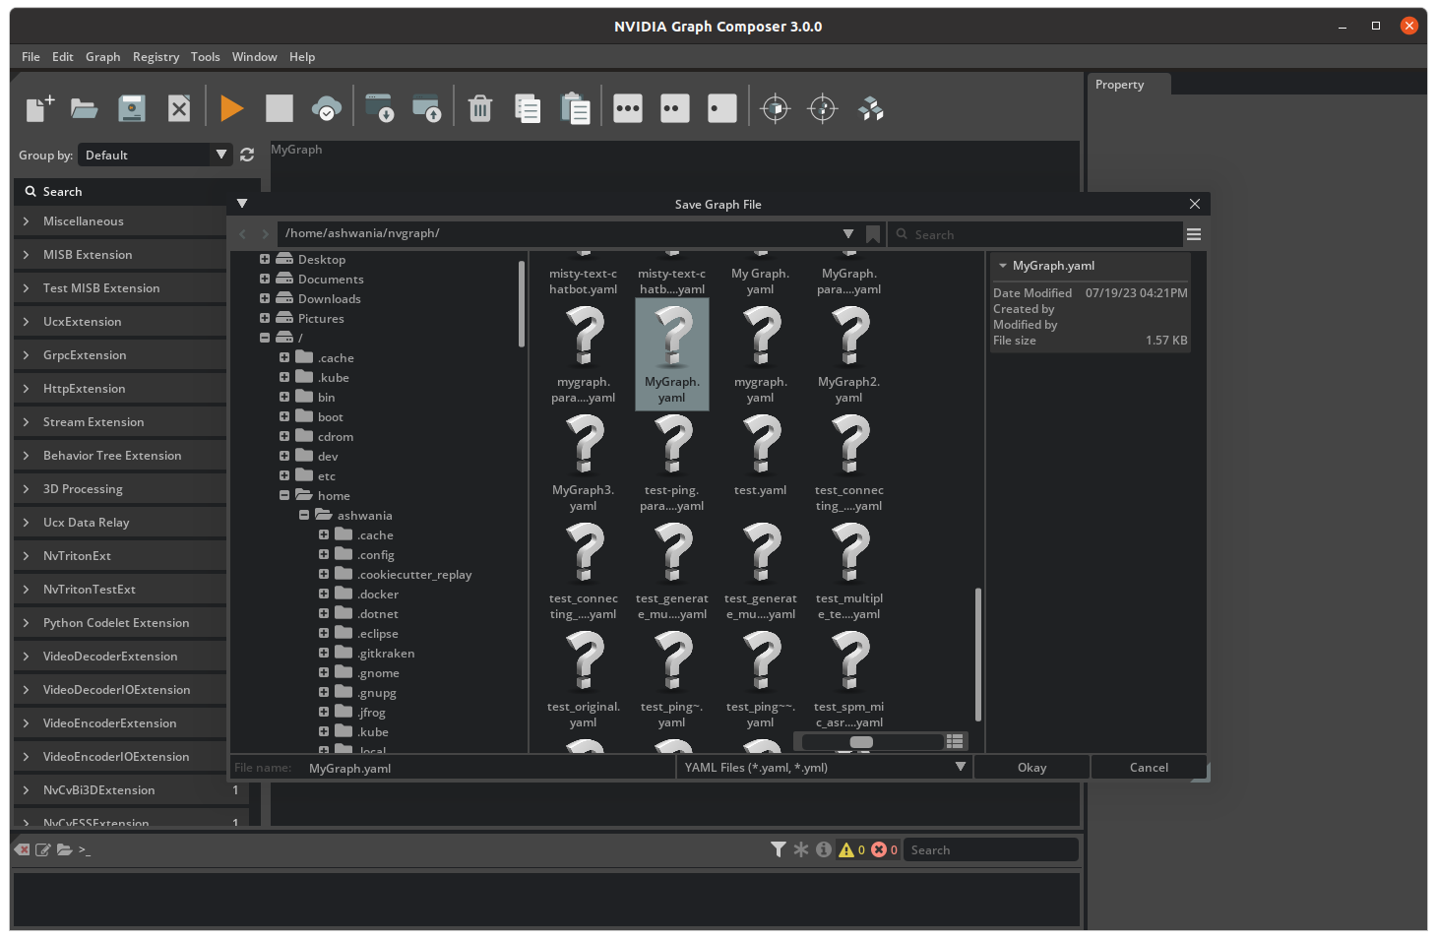Click the console edit pencil icon
The image size is (1437, 940).
(x=43, y=849)
